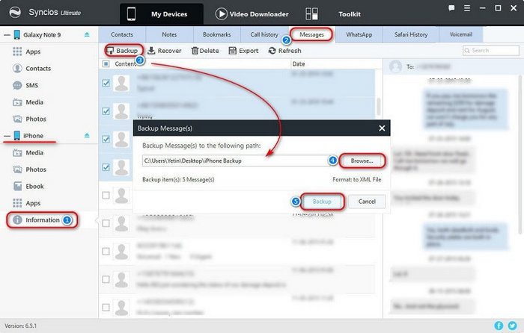Switch to the Messages tab
Screen dimensions: 524x333
pyautogui.click(x=311, y=34)
